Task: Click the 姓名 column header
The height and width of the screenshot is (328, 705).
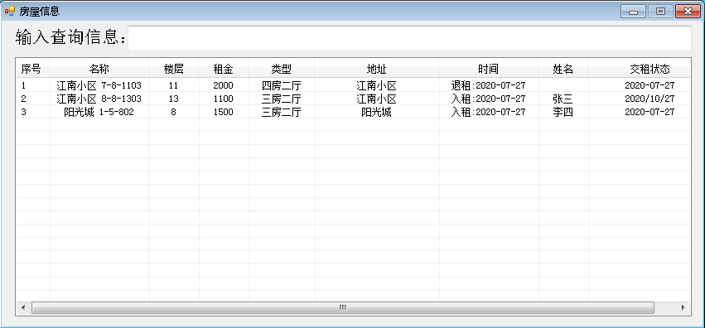Action: pos(563,69)
